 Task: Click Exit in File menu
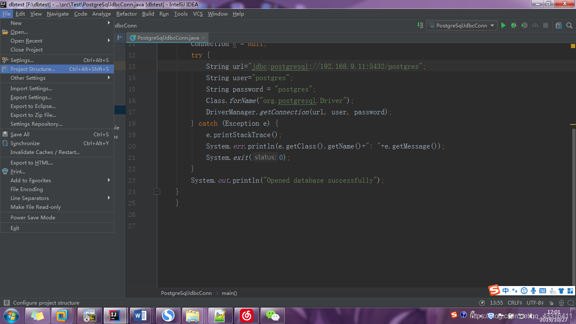(x=57, y=228)
